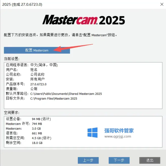Click the 配置 Mastercam button

(37, 50)
